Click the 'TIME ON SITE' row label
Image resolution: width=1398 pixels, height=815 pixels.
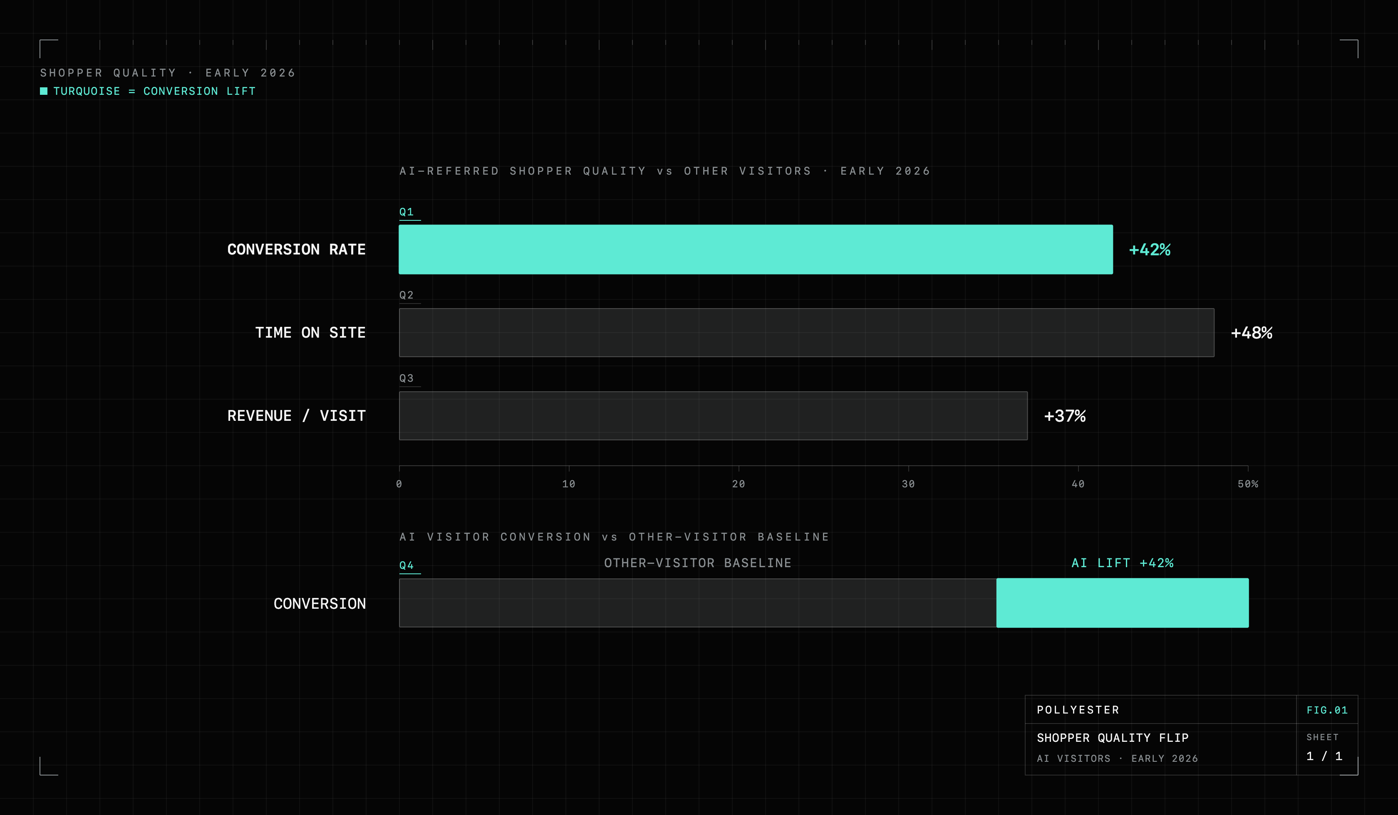pos(310,333)
